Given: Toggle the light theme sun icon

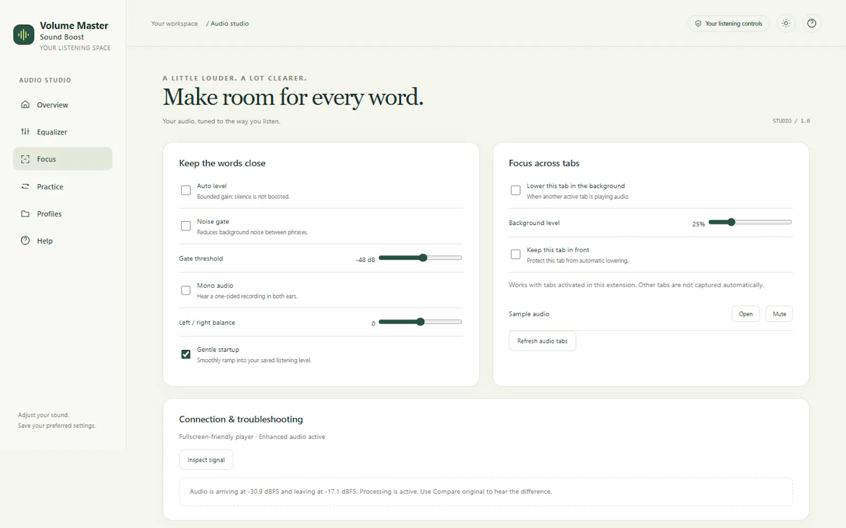Looking at the screenshot, I should tap(786, 23).
